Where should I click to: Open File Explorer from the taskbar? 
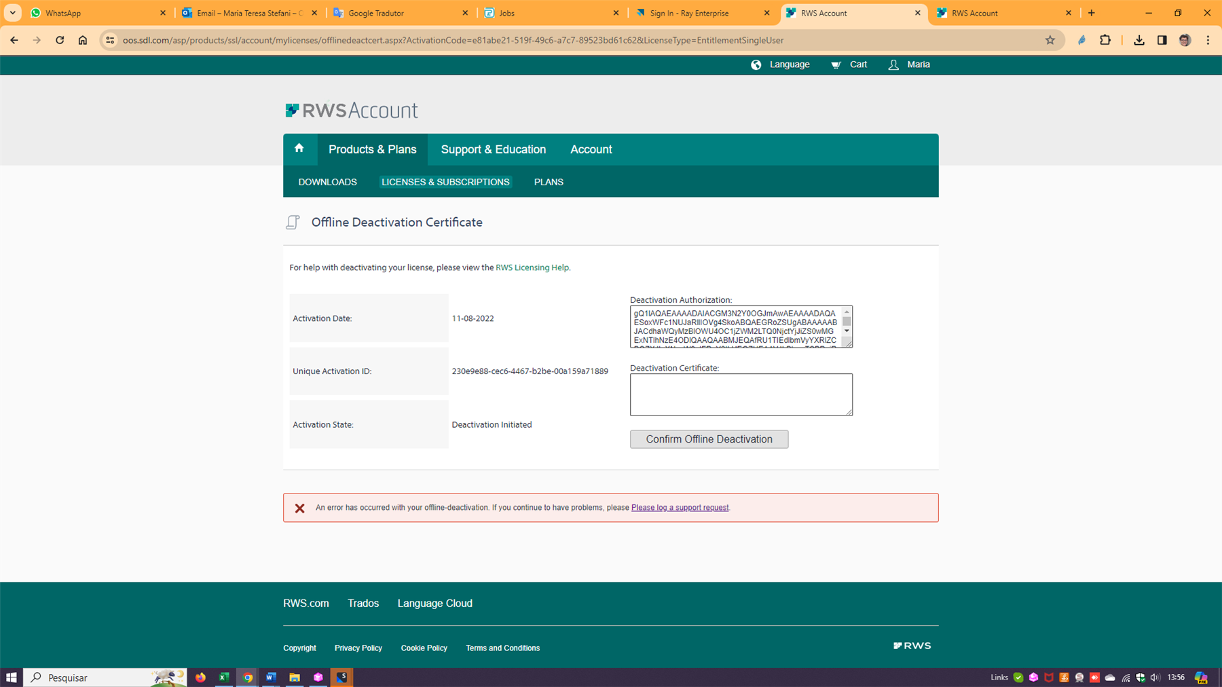pyautogui.click(x=295, y=677)
